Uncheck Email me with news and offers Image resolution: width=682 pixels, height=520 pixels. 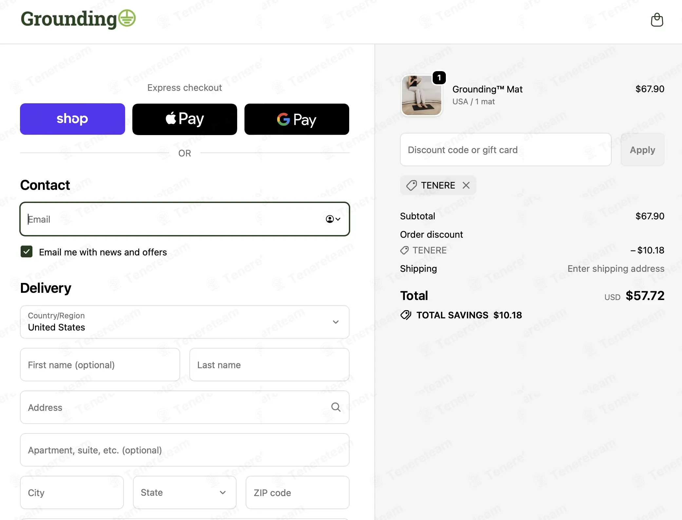(x=27, y=252)
